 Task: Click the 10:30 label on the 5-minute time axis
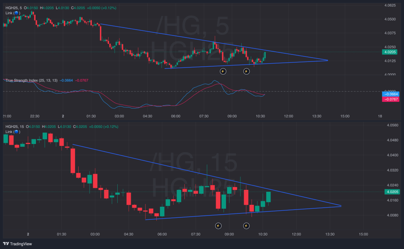pyautogui.click(x=260, y=116)
